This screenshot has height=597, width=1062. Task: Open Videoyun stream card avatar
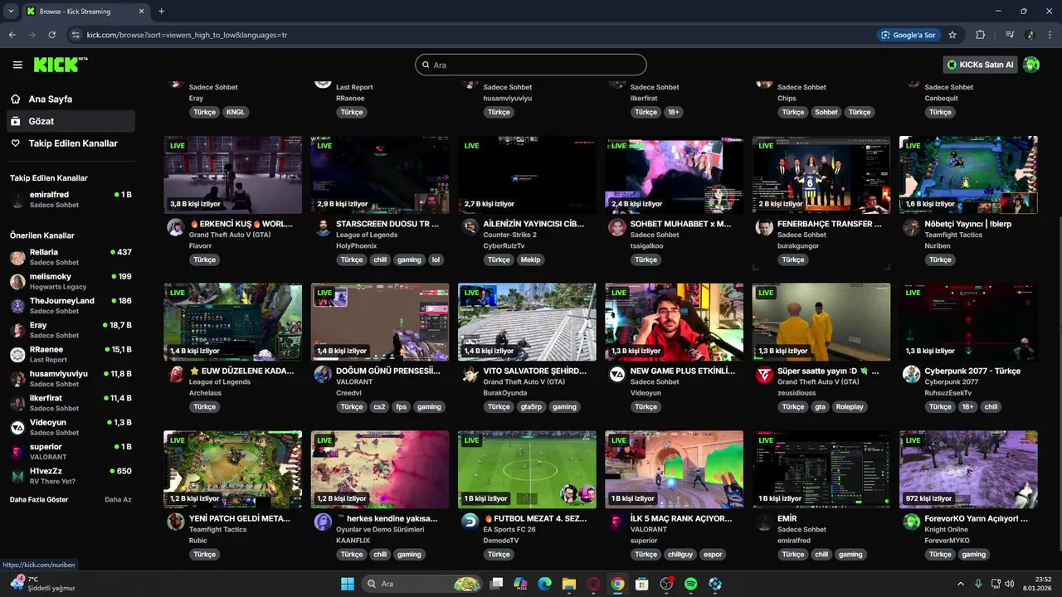616,374
